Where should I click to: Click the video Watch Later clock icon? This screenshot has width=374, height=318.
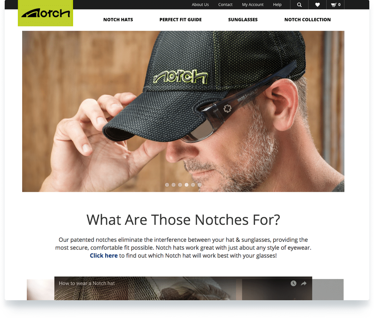[293, 283]
